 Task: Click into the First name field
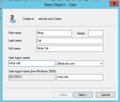(x=54, y=33)
